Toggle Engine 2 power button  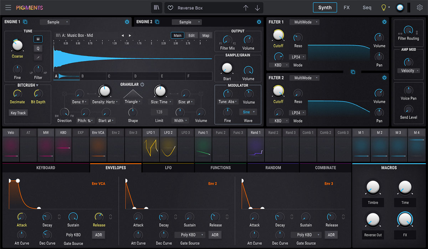(259, 22)
